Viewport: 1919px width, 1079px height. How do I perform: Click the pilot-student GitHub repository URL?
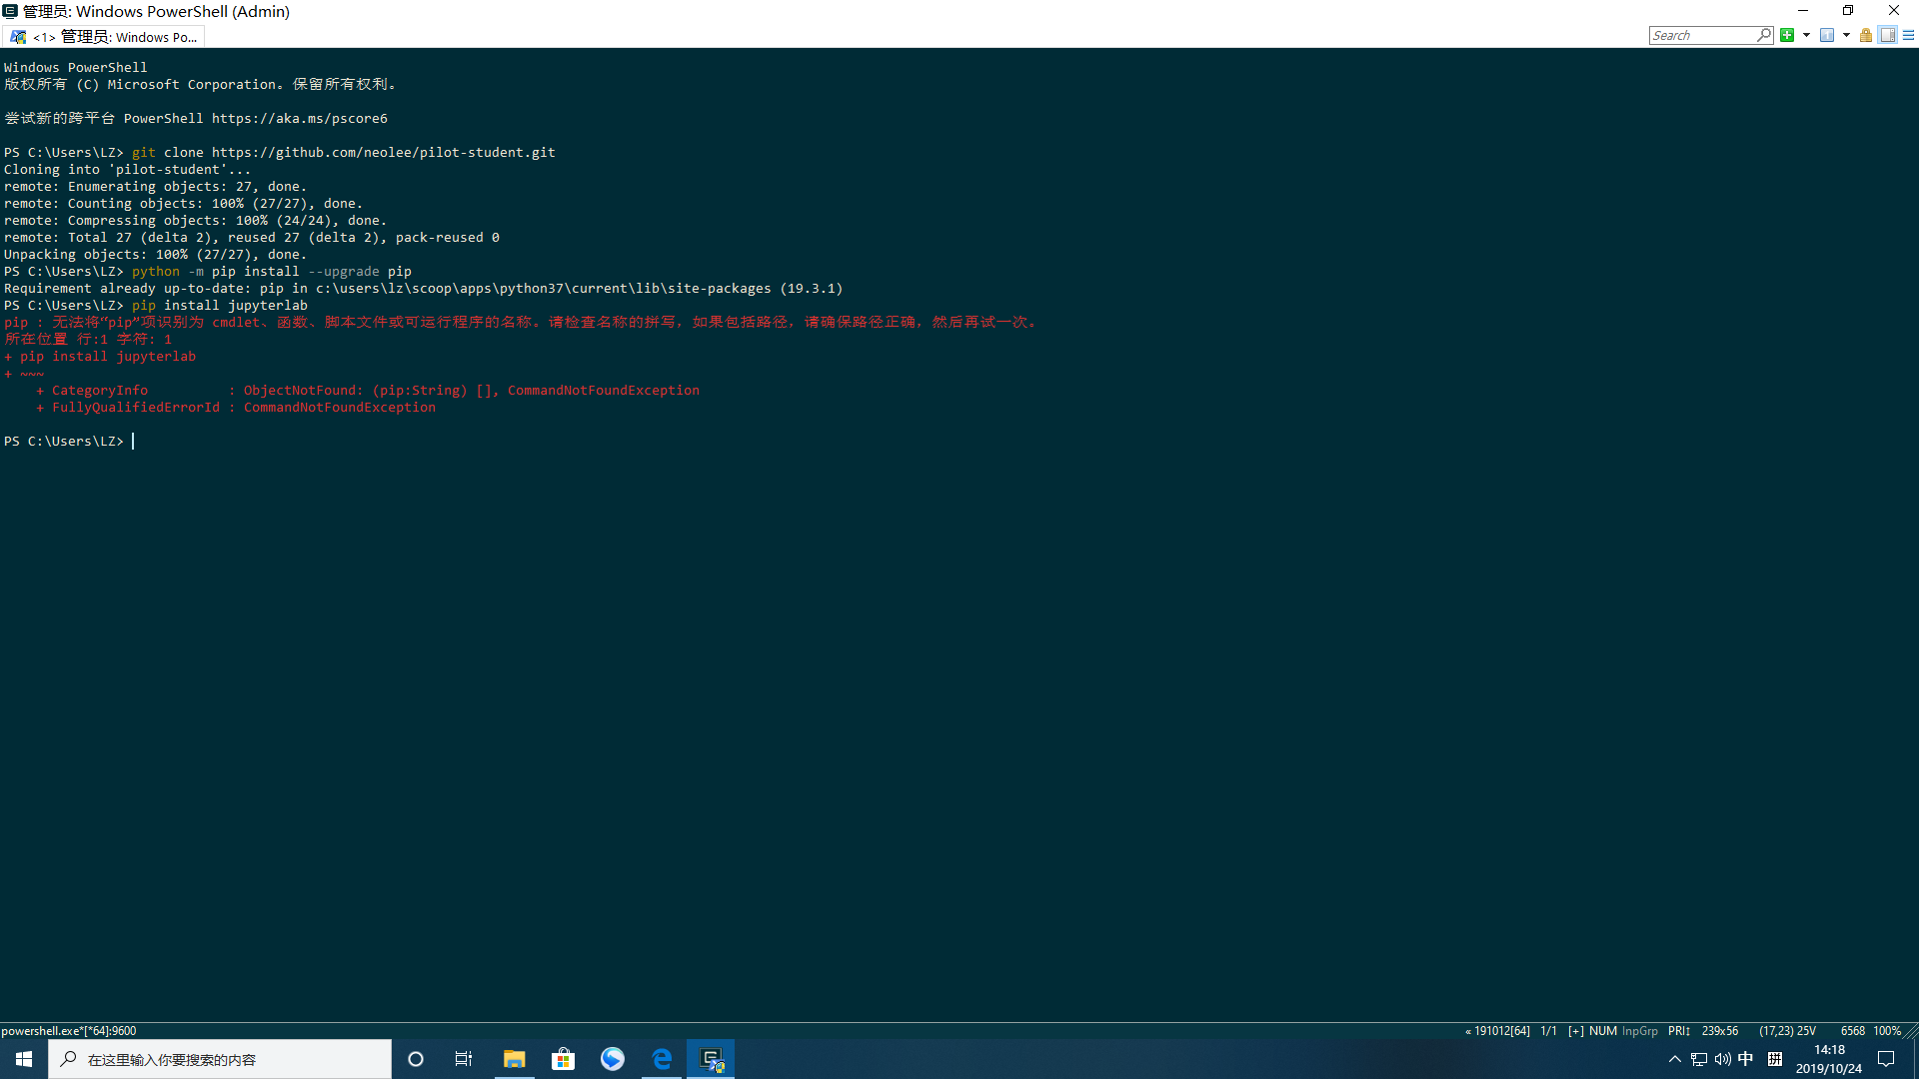click(x=384, y=152)
